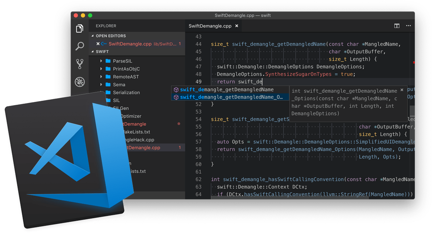Click the horizontal scrollbar below the editor

click(290, 198)
